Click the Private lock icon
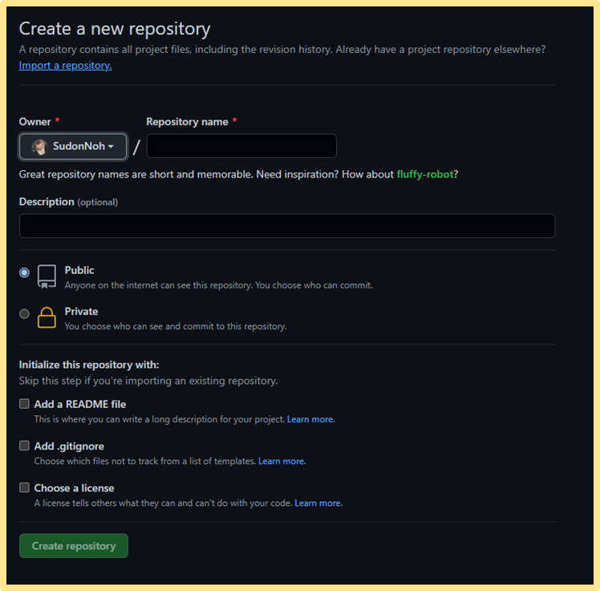 tap(47, 317)
